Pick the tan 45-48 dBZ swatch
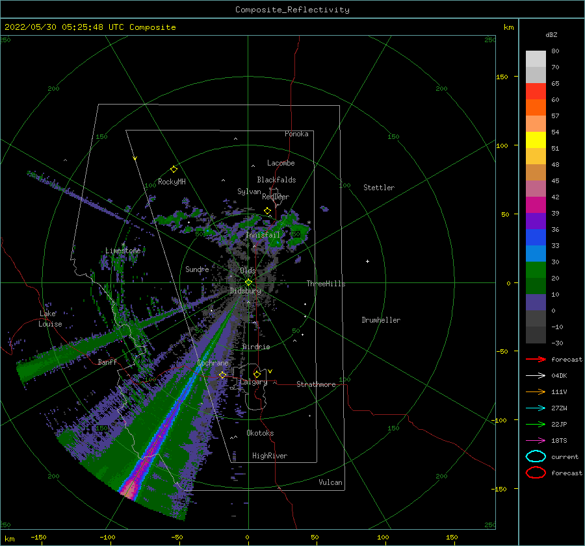This screenshot has width=585, height=546. [x=536, y=173]
